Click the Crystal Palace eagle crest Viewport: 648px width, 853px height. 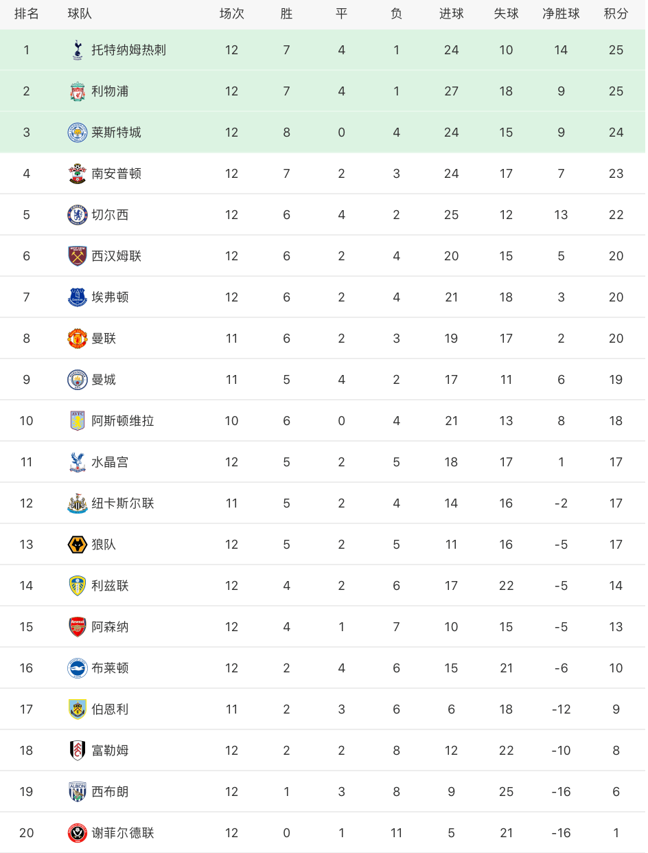pos(78,462)
